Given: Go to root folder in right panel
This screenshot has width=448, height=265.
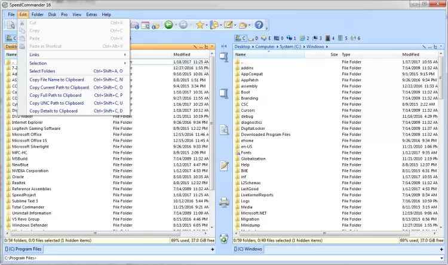Looking at the screenshot, I should (424, 47).
